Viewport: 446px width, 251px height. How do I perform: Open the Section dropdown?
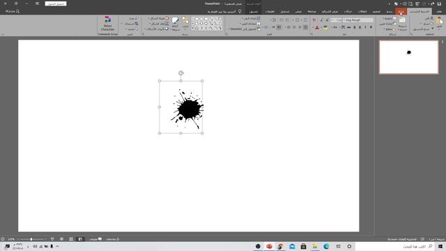click(390, 29)
